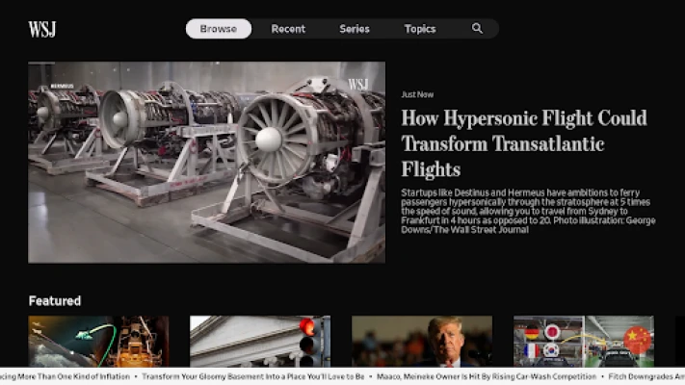Open the Featured thumbnail with country flags
Image resolution: width=685 pixels, height=385 pixels.
584,341
